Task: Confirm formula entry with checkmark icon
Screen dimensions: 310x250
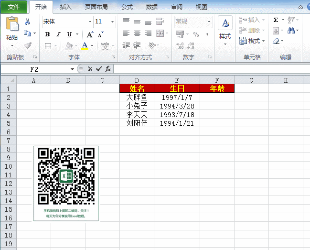Action: [x=98, y=69]
